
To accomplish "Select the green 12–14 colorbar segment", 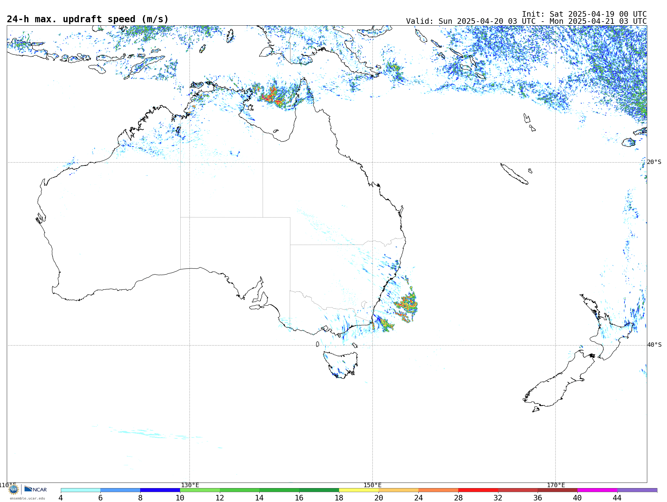I will (240, 490).
